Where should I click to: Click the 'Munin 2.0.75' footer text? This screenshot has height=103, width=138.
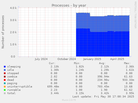coord(69,100)
